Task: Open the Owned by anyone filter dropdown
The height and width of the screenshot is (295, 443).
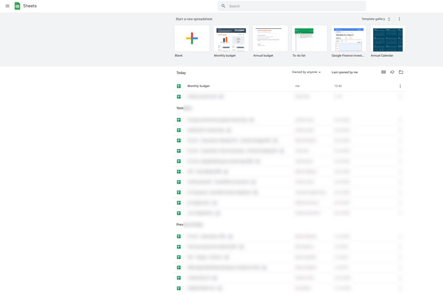Action: point(306,72)
